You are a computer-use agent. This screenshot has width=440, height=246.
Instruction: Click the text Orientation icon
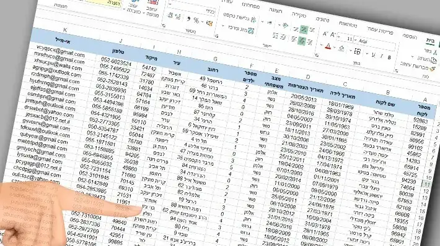[285, 26]
